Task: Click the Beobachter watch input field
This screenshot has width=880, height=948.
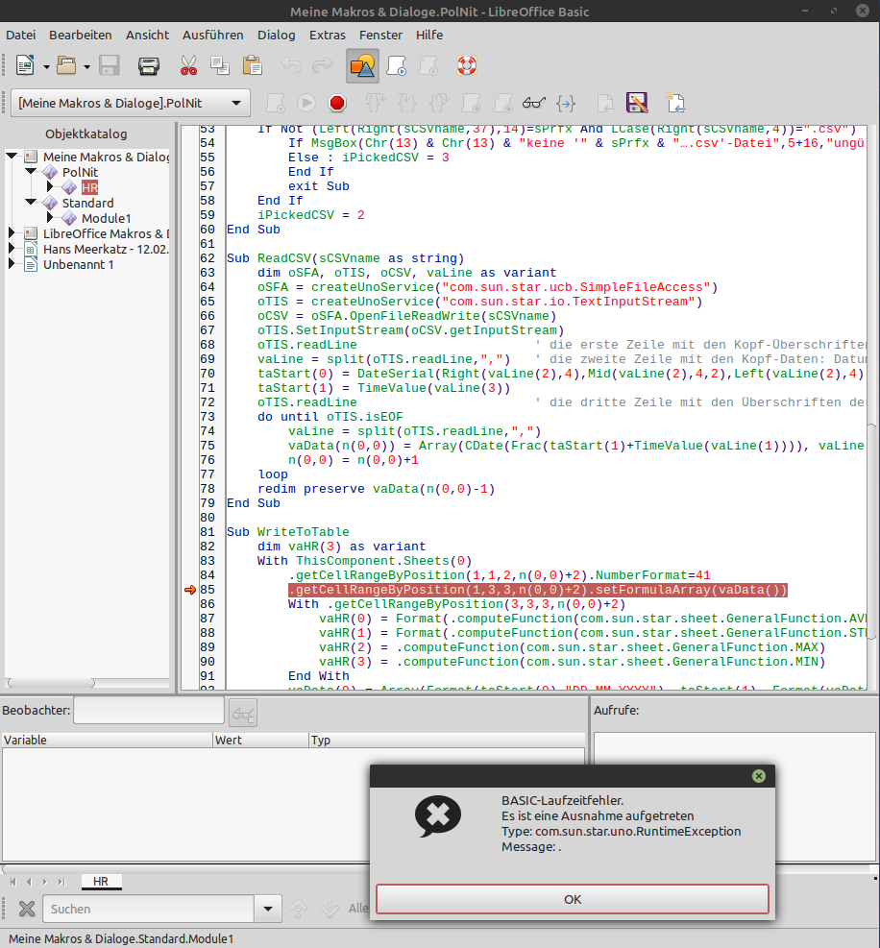Action: click(149, 711)
